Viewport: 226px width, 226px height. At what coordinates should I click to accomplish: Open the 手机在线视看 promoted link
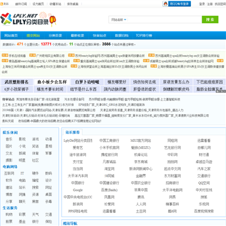[17, 56]
